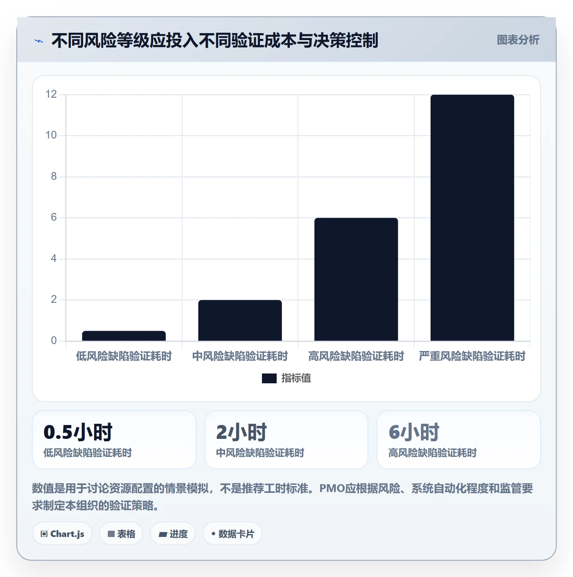Click the 严重风险缺陷验证耗时 x-axis label

(472, 356)
